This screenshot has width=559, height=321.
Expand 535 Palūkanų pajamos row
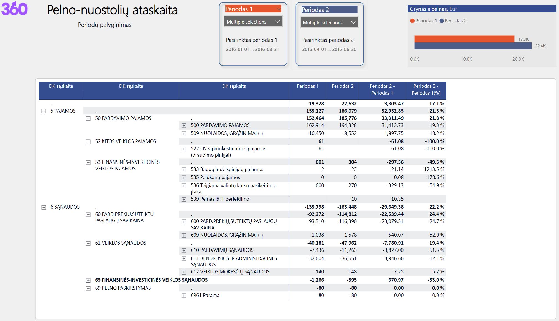pyautogui.click(x=184, y=177)
